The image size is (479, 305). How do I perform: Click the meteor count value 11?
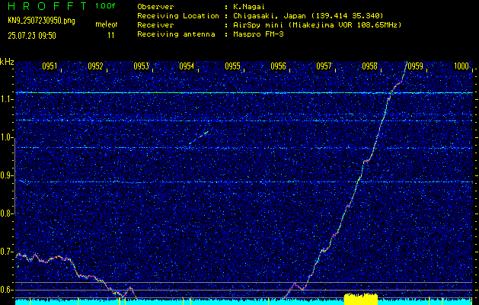111,36
